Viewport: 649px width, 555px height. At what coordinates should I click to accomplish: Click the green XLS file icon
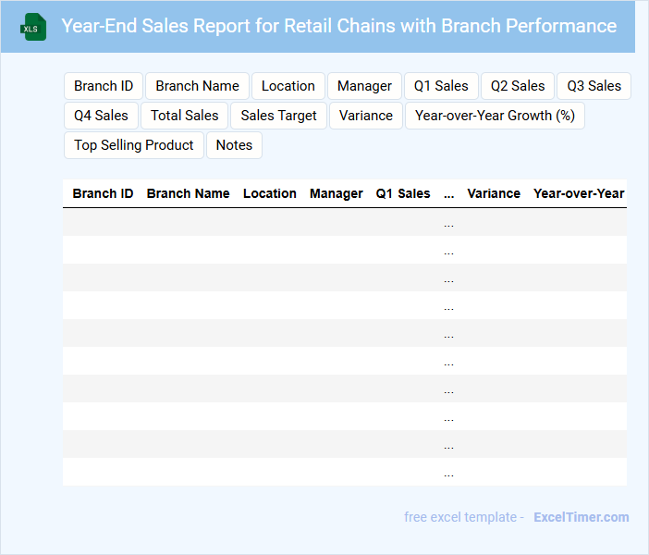coord(33,27)
